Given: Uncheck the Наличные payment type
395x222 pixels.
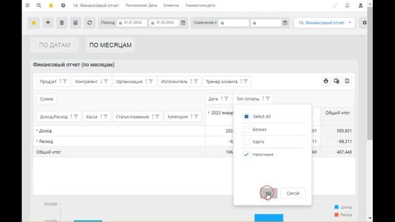Looking at the screenshot, I should click(x=246, y=154).
